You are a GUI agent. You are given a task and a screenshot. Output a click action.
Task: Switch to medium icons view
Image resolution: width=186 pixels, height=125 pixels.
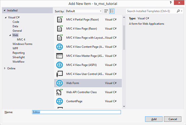(106, 11)
